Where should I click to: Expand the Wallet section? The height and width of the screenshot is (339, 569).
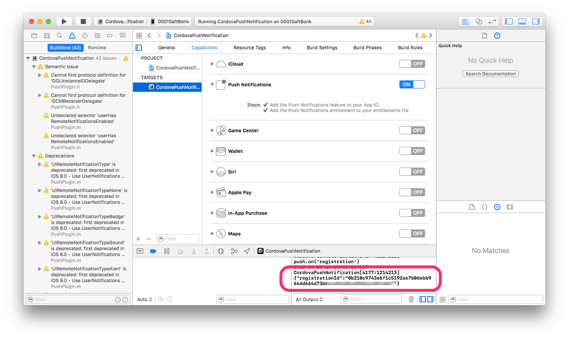[x=212, y=151]
